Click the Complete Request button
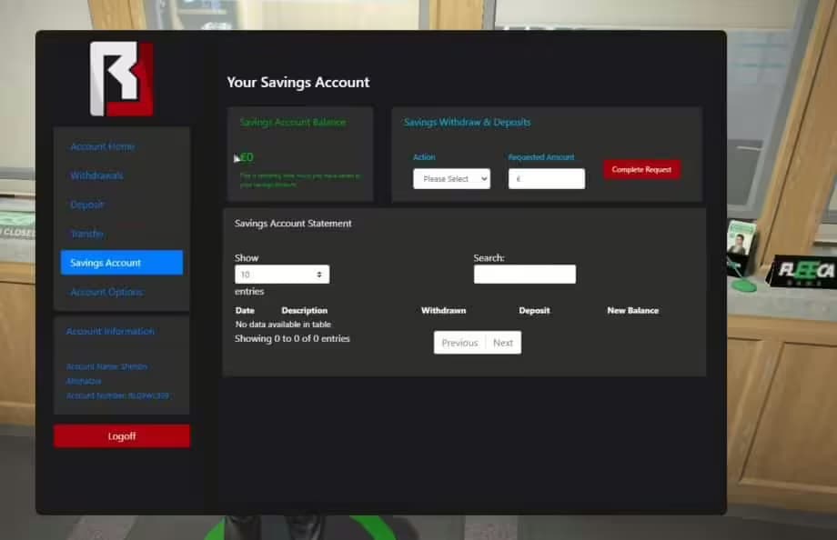Screen dimensions: 837x540 coord(641,169)
